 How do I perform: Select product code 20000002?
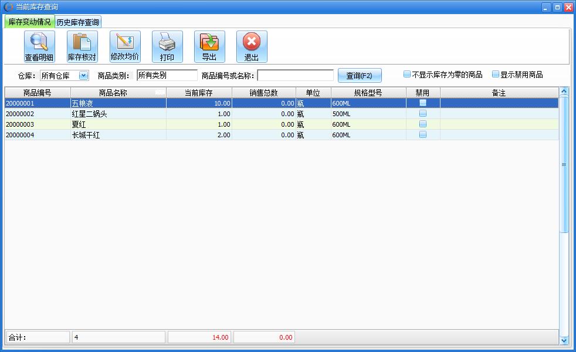tap(38, 114)
